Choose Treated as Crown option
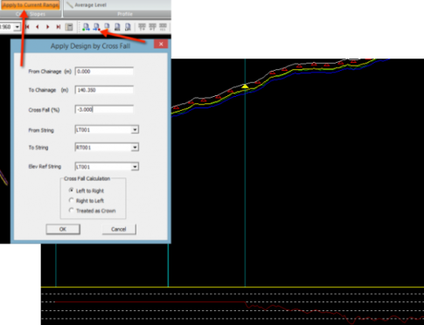 (x=71, y=211)
